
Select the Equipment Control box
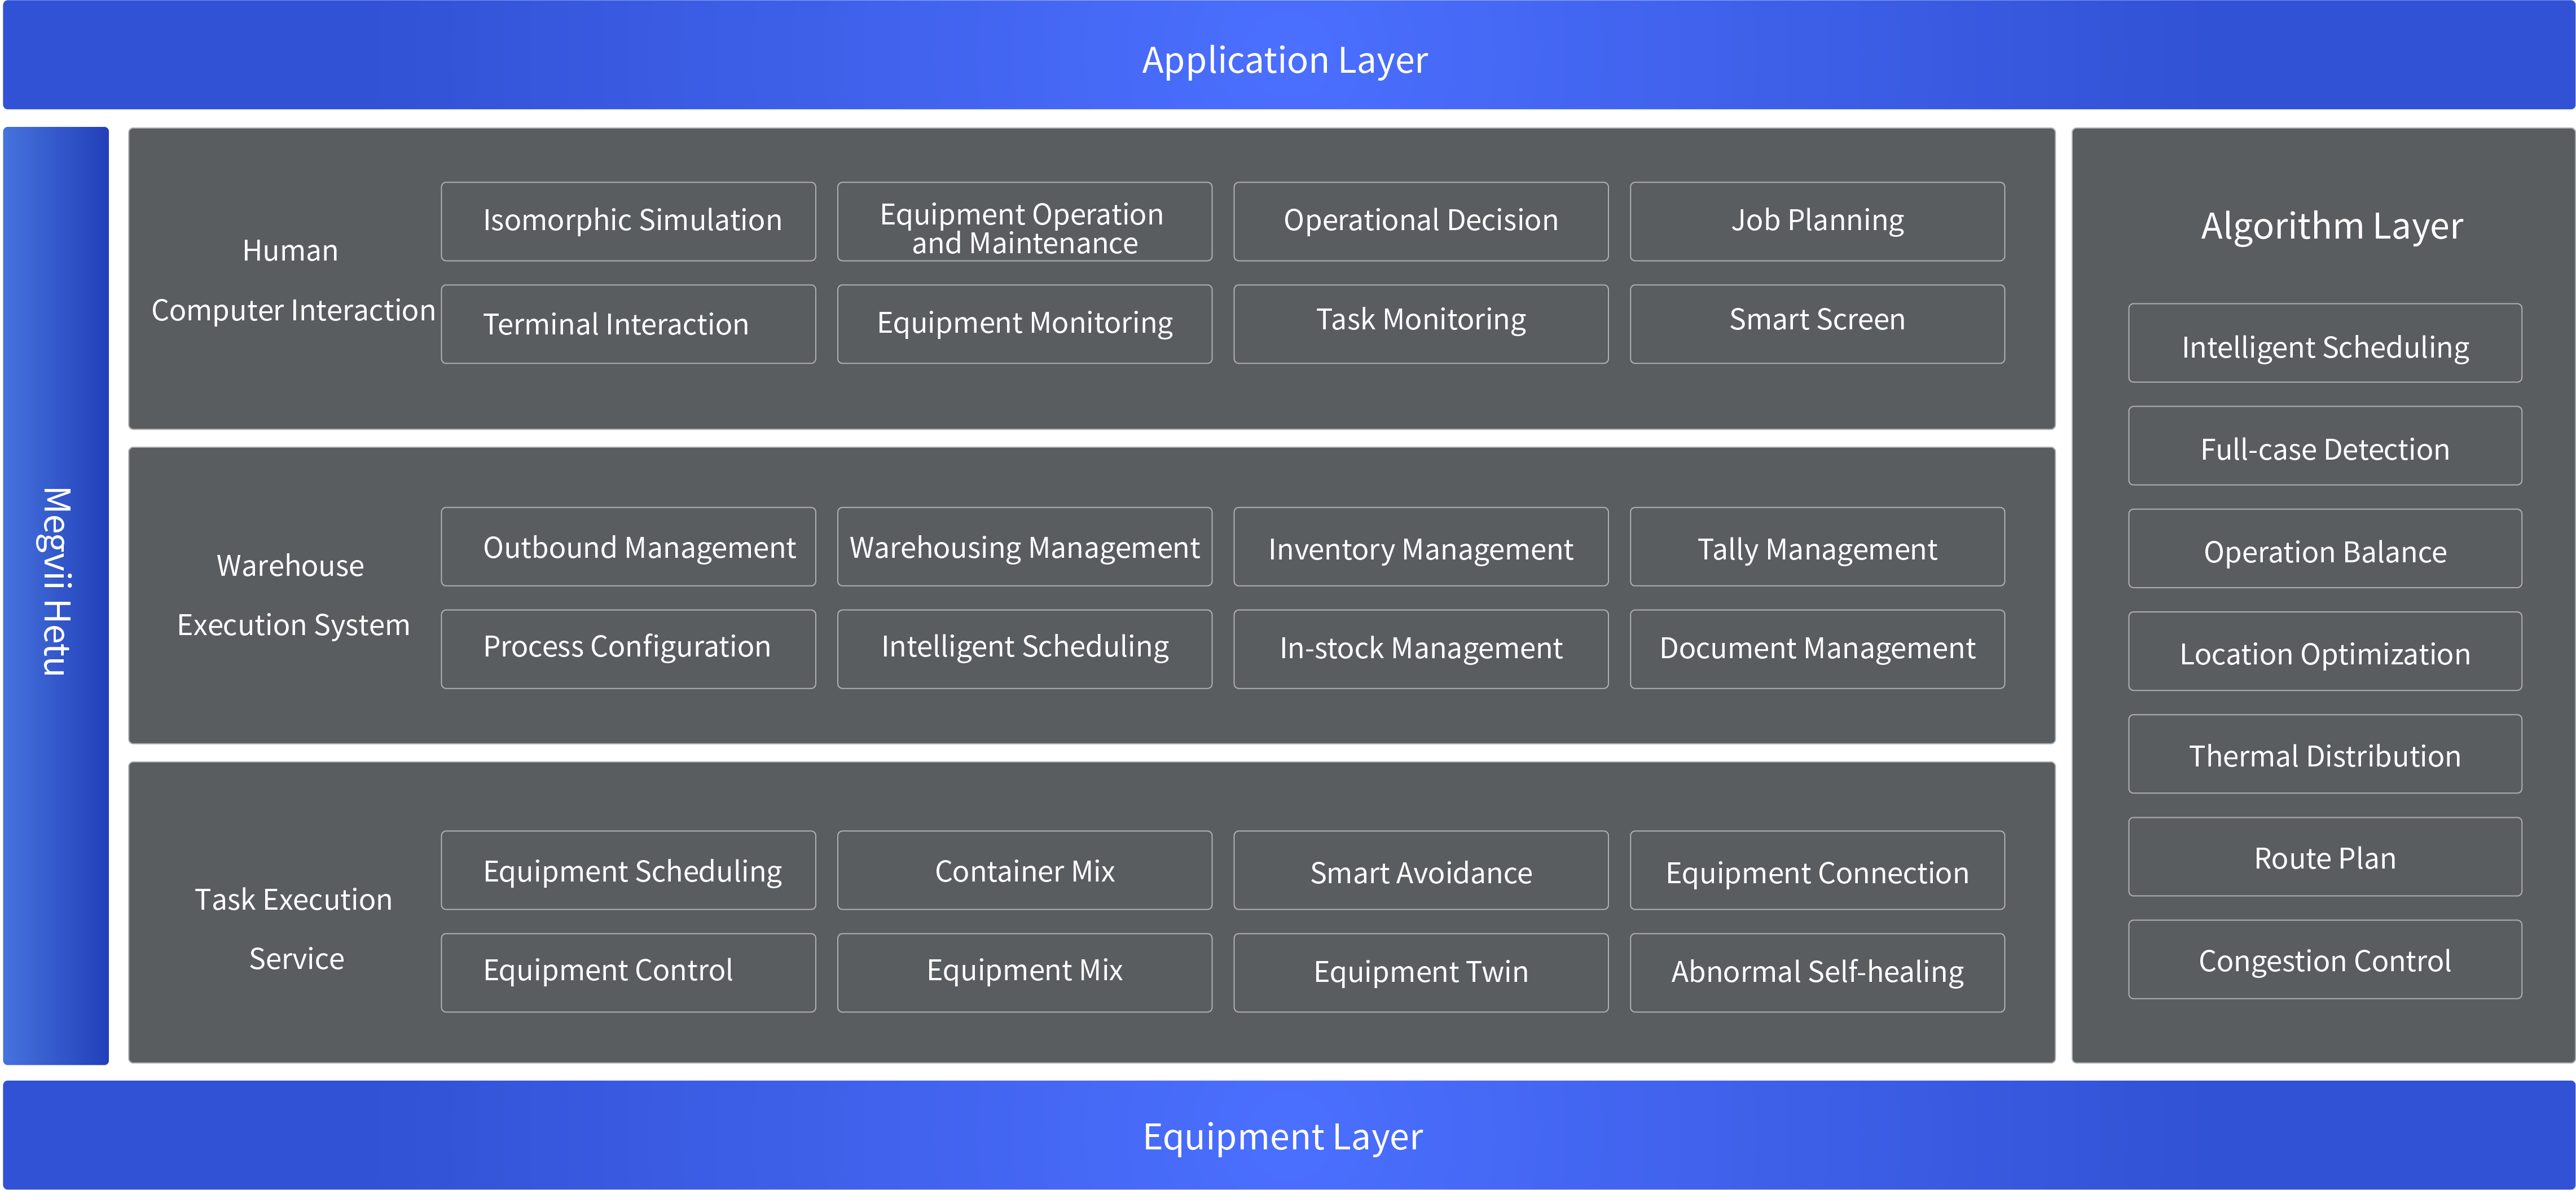click(628, 973)
